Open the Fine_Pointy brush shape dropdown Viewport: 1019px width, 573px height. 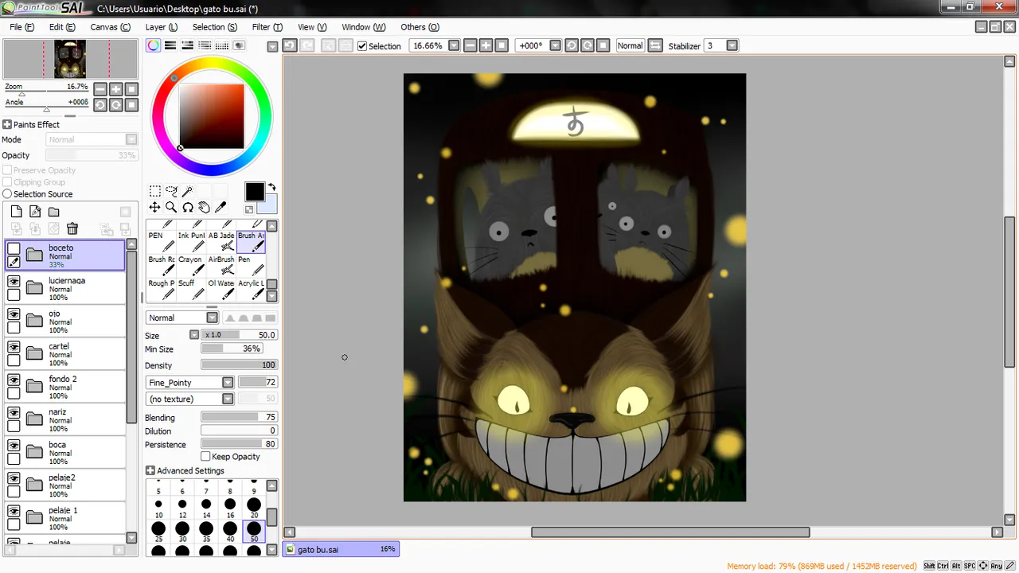(228, 382)
